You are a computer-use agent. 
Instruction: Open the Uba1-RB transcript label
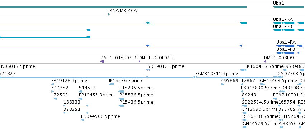(283, 26)
